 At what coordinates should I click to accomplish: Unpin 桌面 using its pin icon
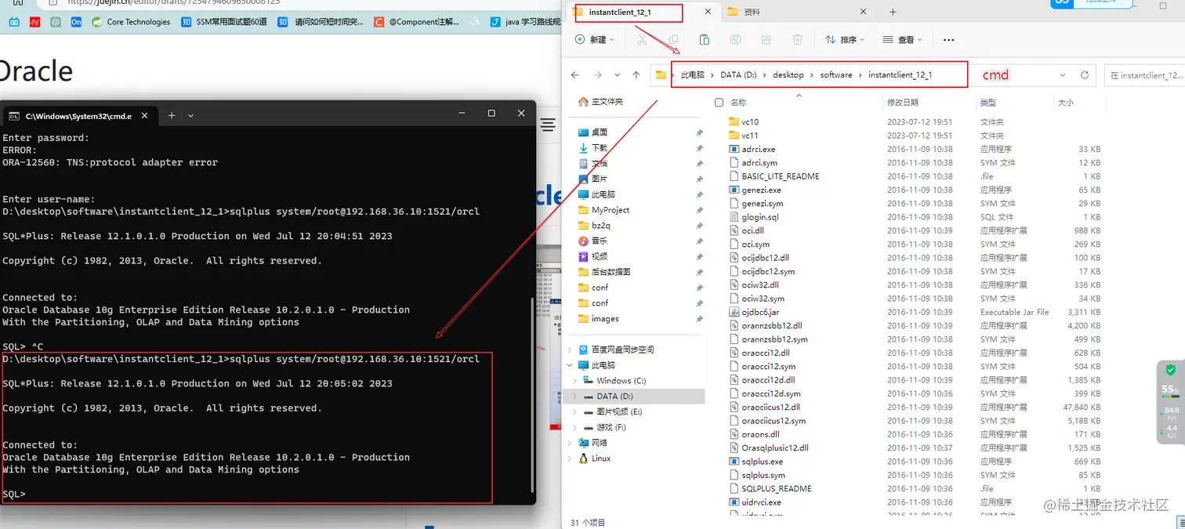(699, 132)
